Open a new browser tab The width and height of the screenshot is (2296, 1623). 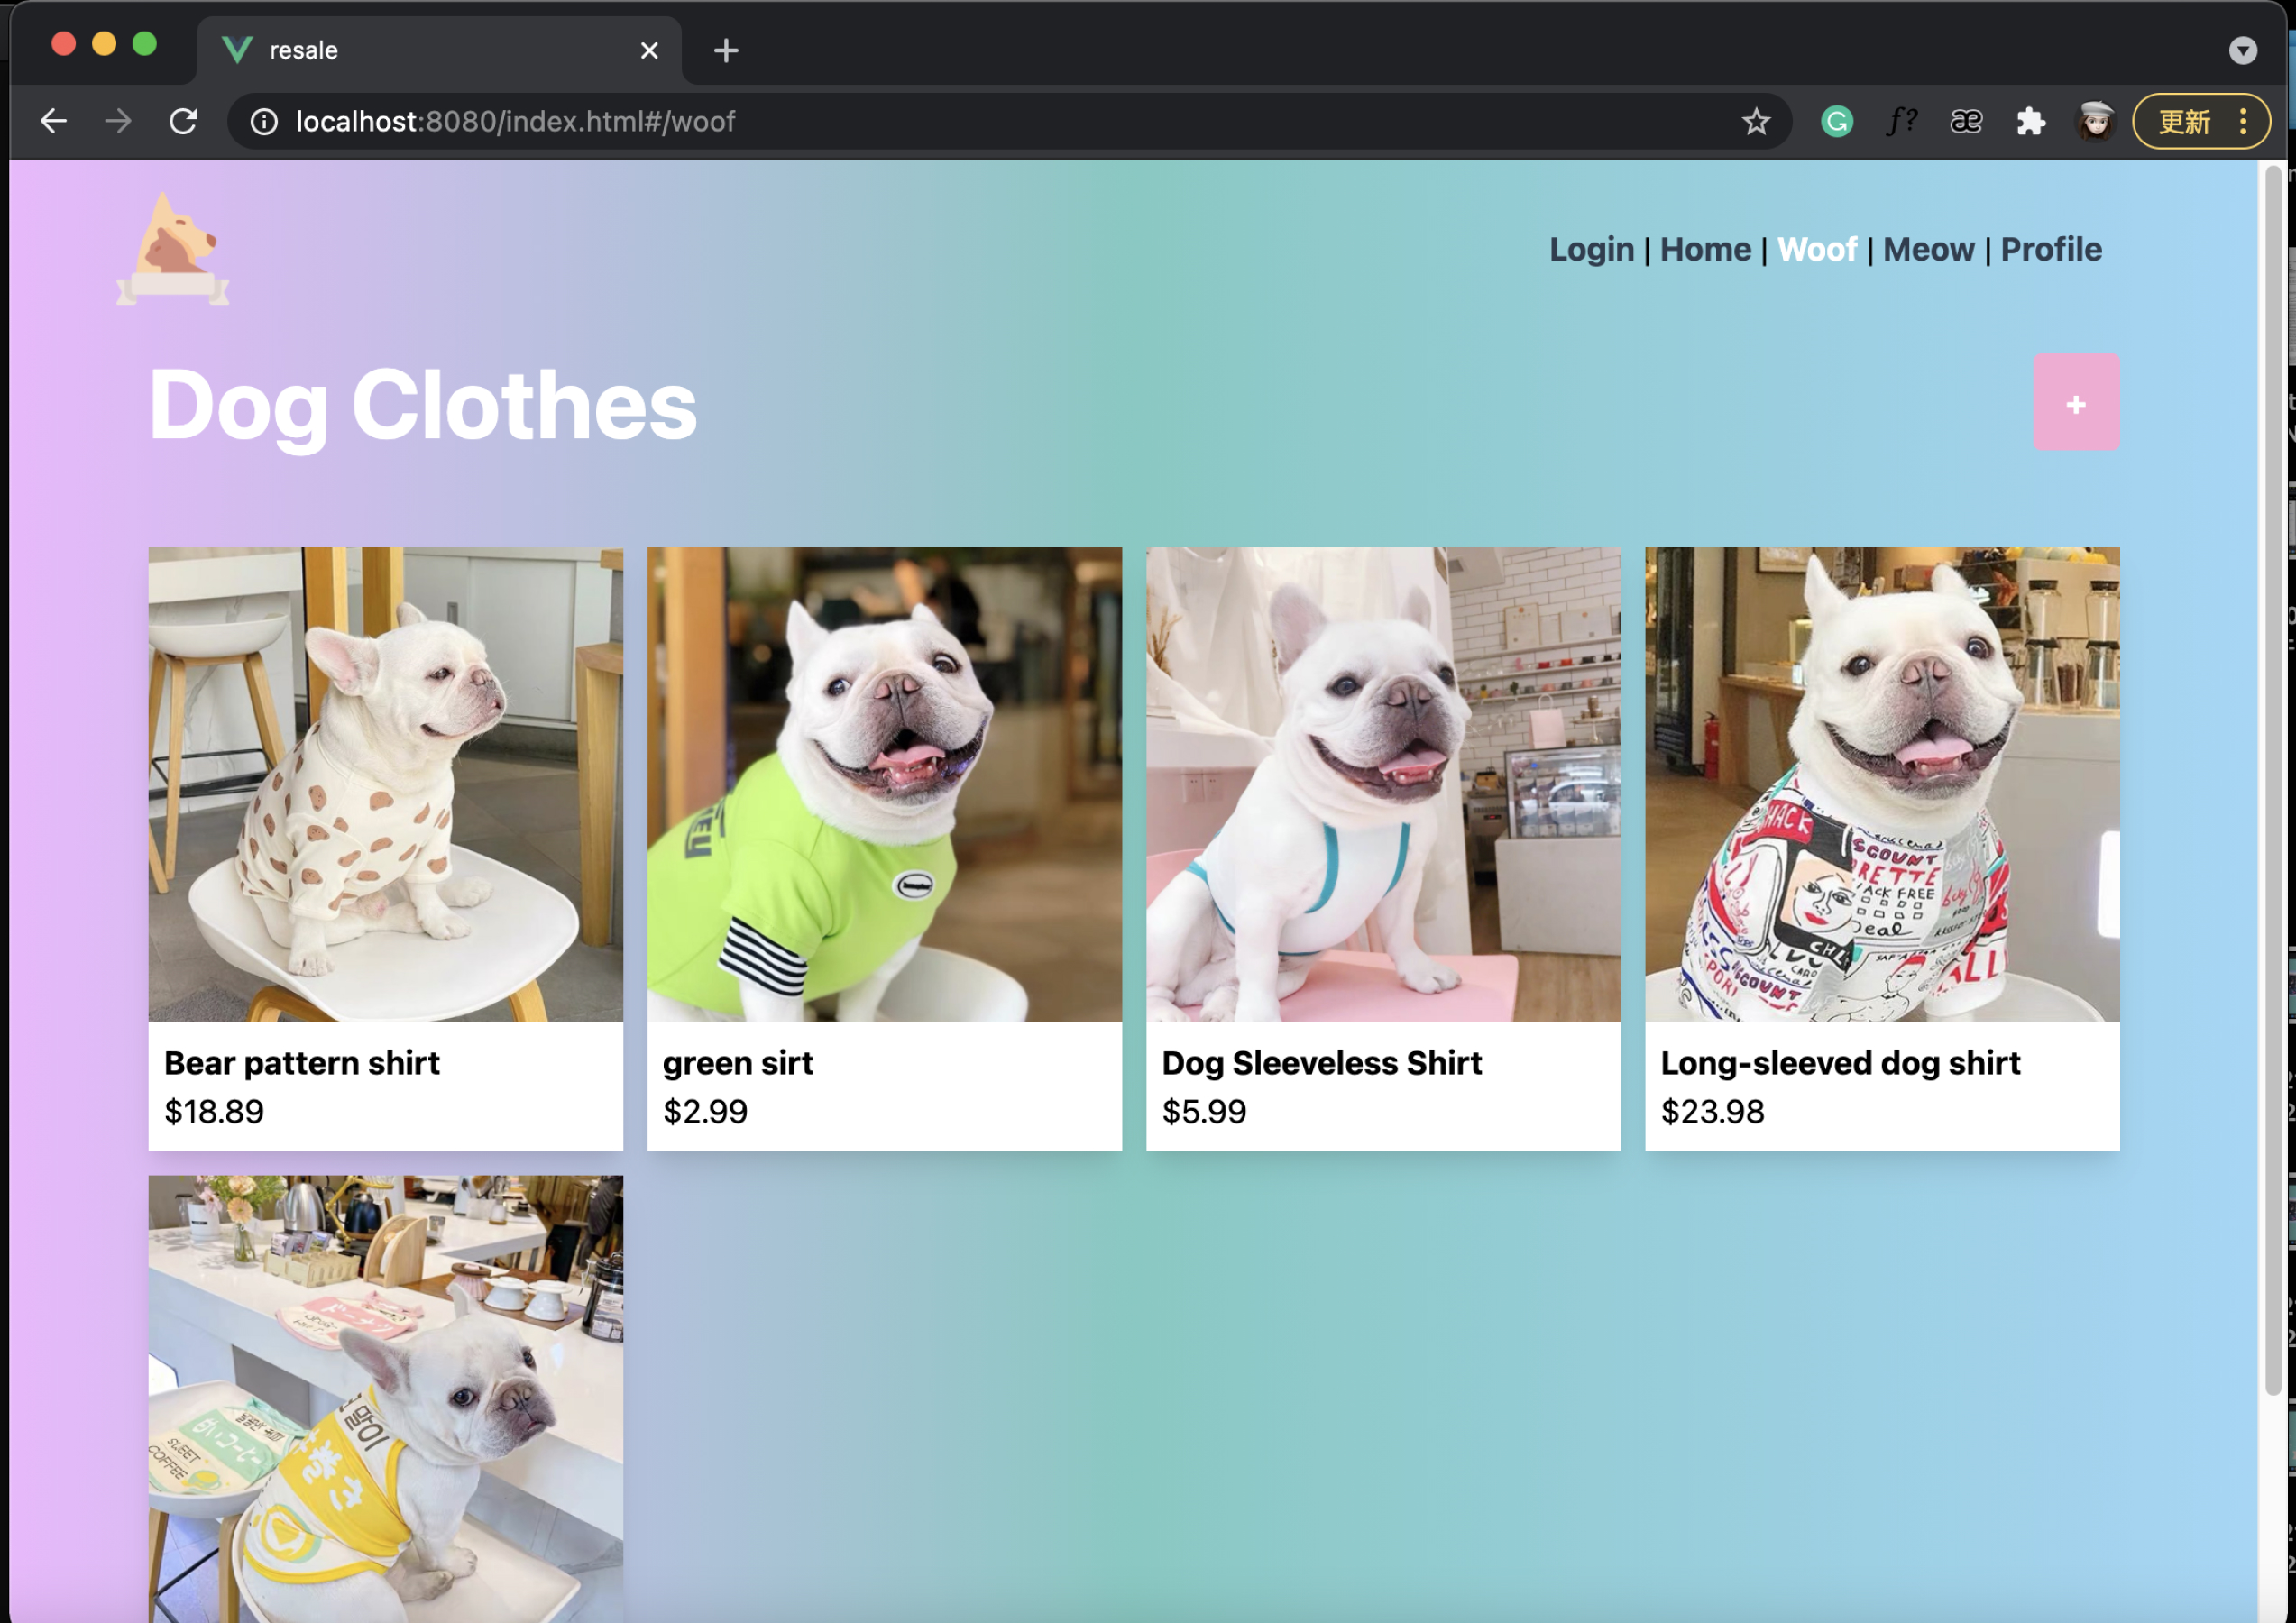point(726,50)
